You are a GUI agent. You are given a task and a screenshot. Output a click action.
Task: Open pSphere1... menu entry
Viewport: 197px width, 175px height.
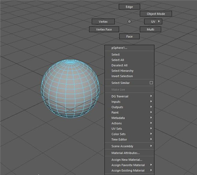pyautogui.click(x=130, y=48)
